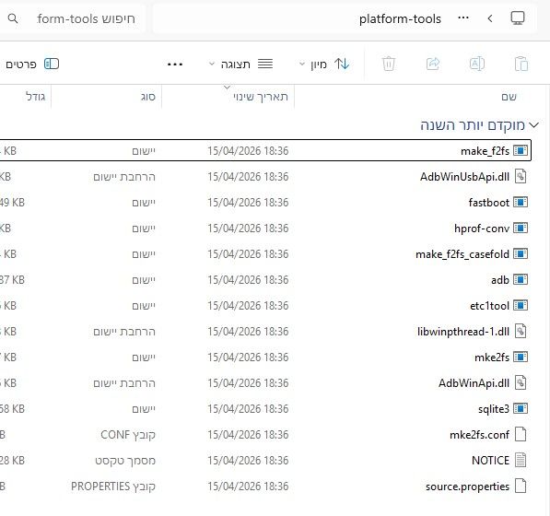550x516 pixels.
Task: Toggle the details pane (פרטים)
Action: pyautogui.click(x=32, y=64)
